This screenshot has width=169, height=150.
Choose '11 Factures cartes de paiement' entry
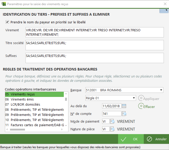[x=34, y=125]
